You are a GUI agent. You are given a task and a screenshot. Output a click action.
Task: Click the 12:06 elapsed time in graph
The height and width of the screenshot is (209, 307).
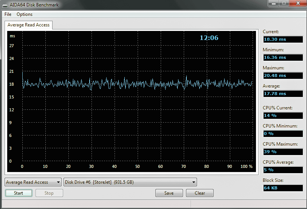209,38
